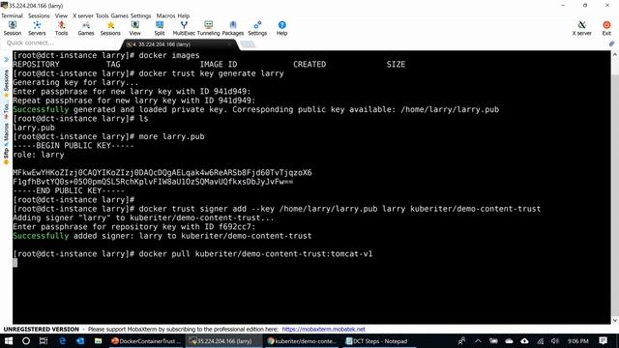Open the Help menu in the menu bar
This screenshot has height=348, width=619.
[184, 15]
